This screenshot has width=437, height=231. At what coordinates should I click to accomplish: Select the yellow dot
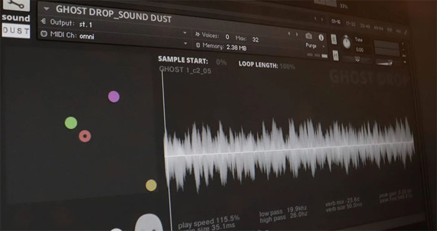click(x=151, y=185)
